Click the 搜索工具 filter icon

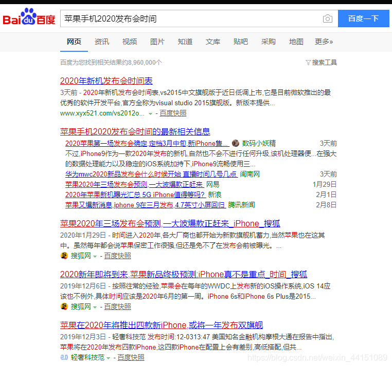308,63
